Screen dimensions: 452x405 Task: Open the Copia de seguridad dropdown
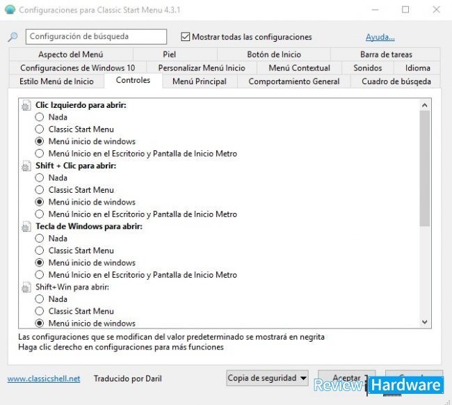pyautogui.click(x=267, y=378)
